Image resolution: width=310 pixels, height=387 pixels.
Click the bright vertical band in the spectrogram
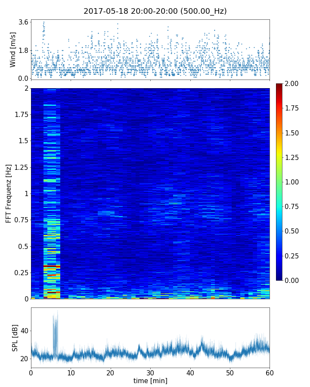[x=52, y=193]
